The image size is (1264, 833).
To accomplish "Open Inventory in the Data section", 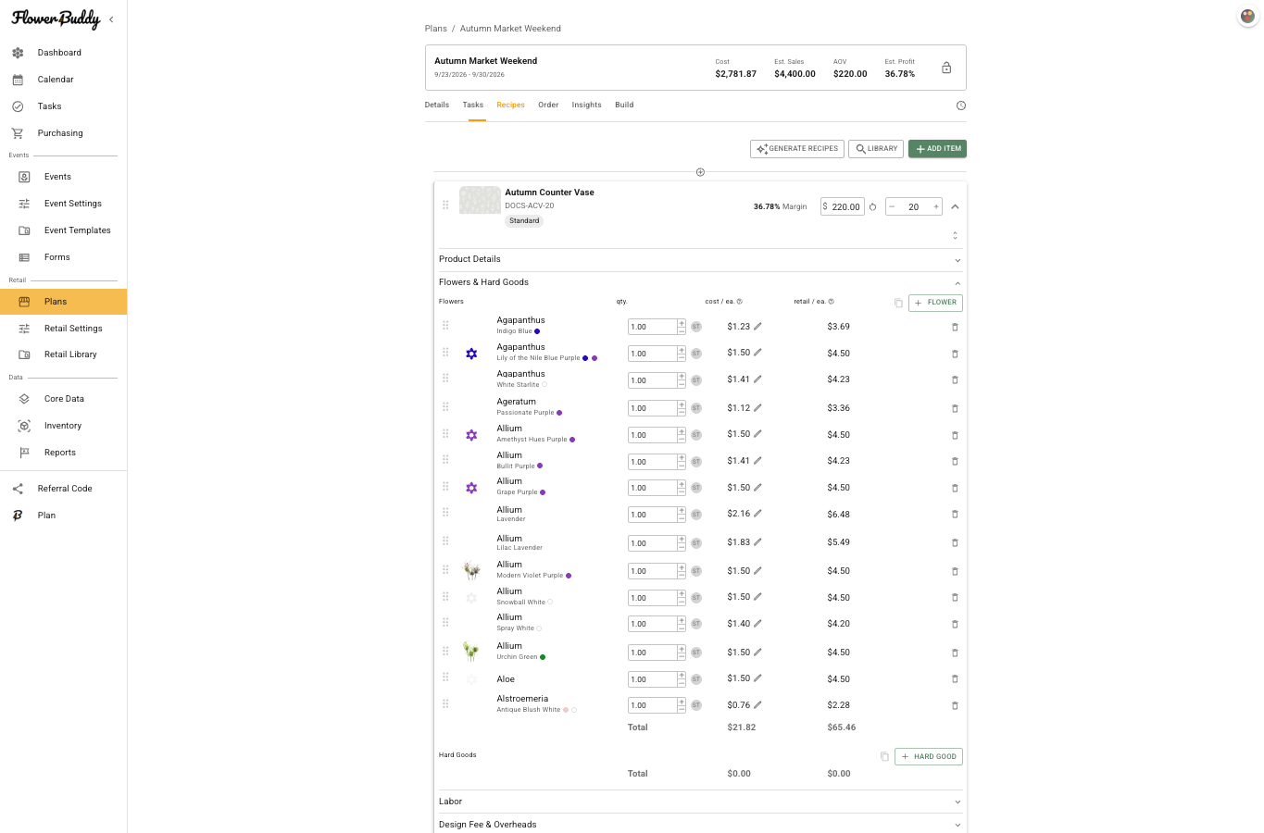I will click(63, 426).
